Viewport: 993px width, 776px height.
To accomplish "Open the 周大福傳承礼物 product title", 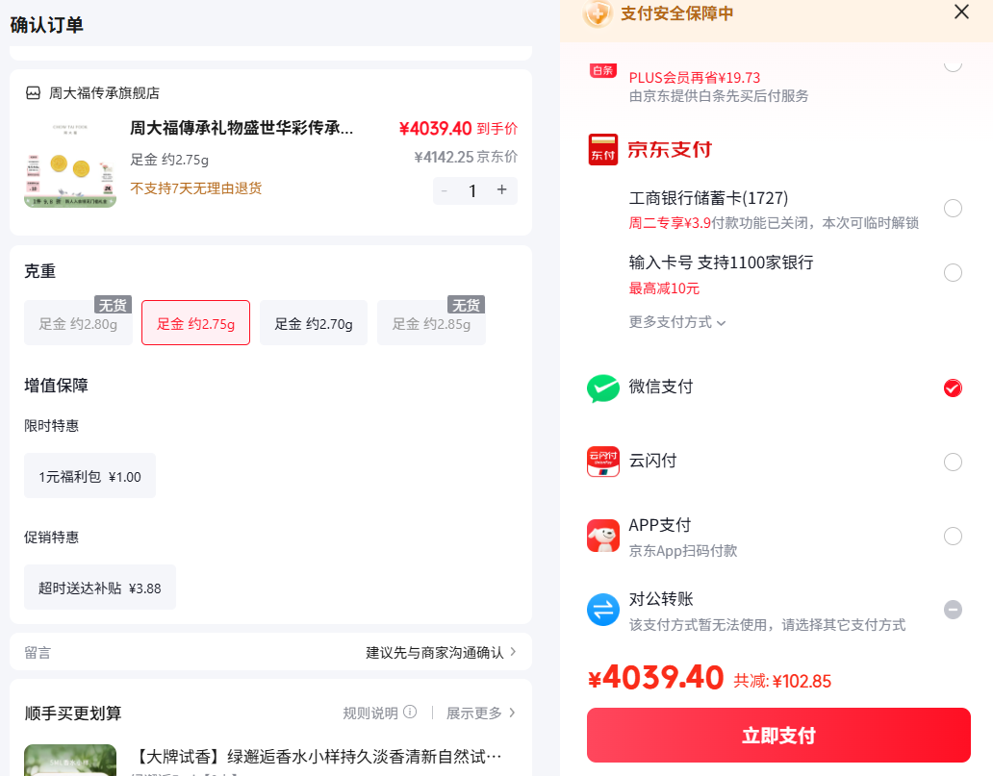I will [x=242, y=128].
